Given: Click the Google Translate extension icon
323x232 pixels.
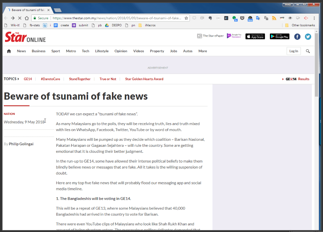Looking at the screenshot, I should tap(258, 18).
